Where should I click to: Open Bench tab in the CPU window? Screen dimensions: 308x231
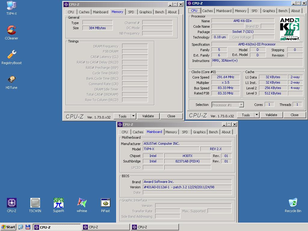tap(283, 11)
